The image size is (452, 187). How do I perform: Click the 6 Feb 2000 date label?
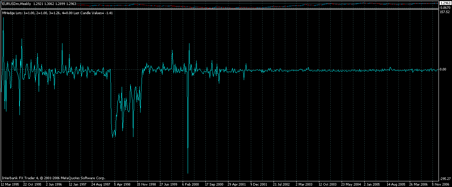[x=191, y=184]
